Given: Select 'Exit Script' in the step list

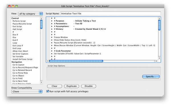Looking at the screenshot, I should coord(17,27).
